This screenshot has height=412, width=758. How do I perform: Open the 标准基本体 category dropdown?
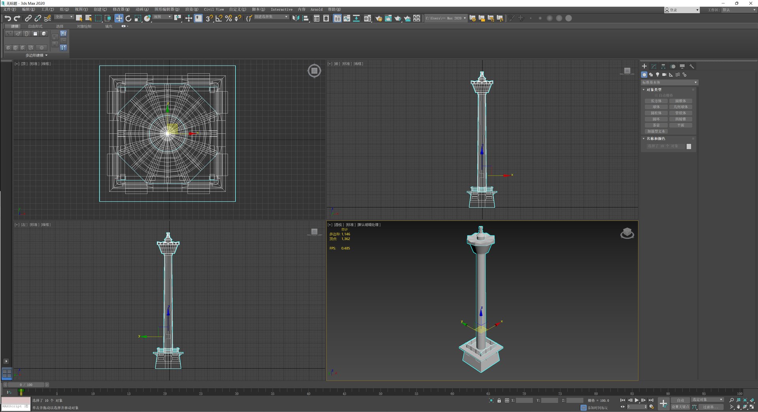[x=670, y=82]
